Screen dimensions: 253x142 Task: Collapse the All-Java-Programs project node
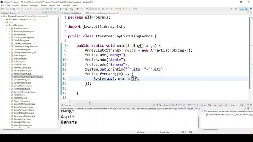pos(2,16)
